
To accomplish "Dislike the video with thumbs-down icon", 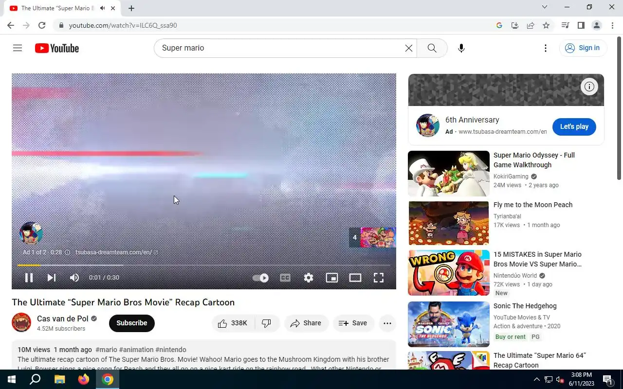I will (x=267, y=323).
